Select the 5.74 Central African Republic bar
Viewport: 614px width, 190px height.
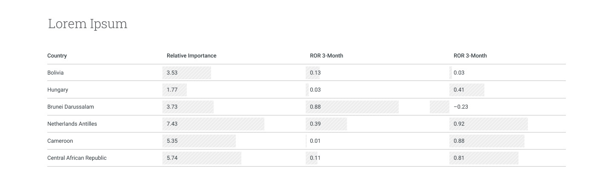(202, 158)
